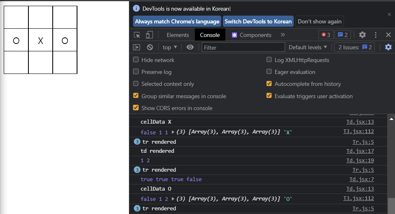Expand the array in the 'X' log row

point(173,132)
